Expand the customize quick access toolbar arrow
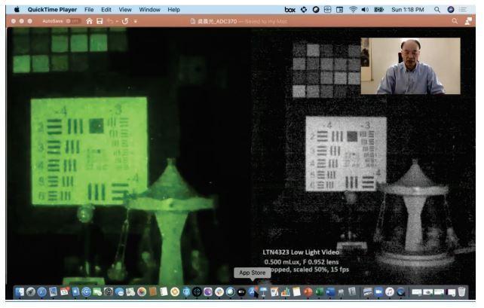This screenshot has height=308, width=484. (x=135, y=21)
